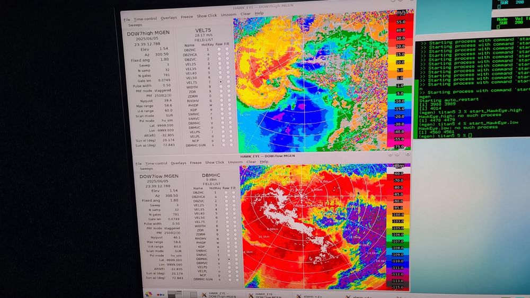Screen dimensions: 530x298
Task: Open Overlays menu in DOW7low window
Action: click(x=179, y=163)
